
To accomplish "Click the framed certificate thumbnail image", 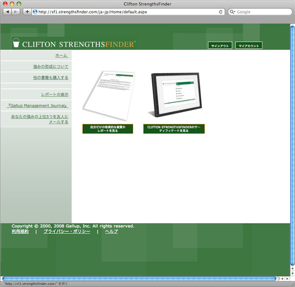I will tap(174, 95).
